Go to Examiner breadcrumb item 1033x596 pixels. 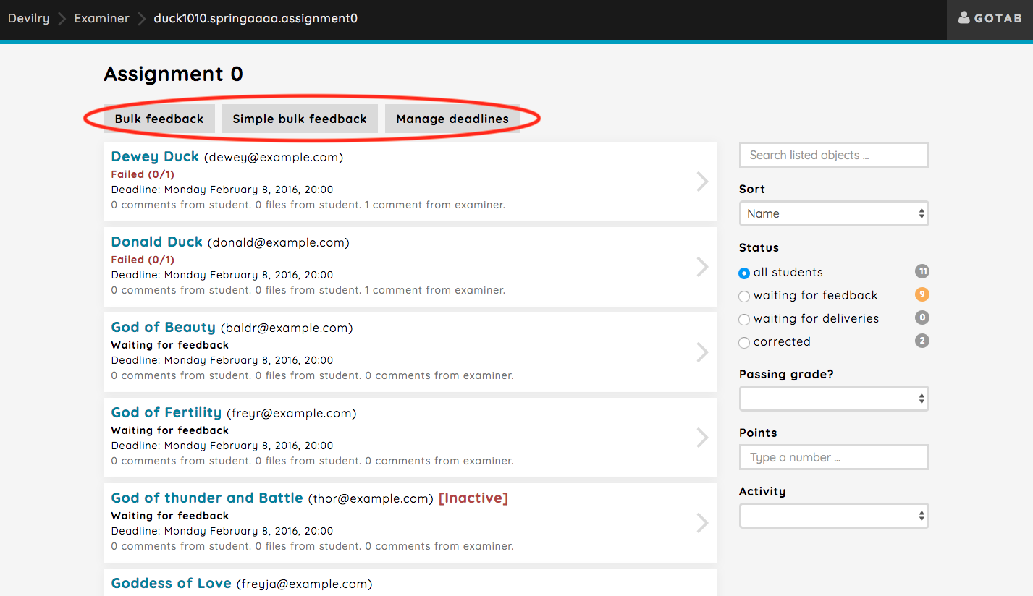point(101,18)
